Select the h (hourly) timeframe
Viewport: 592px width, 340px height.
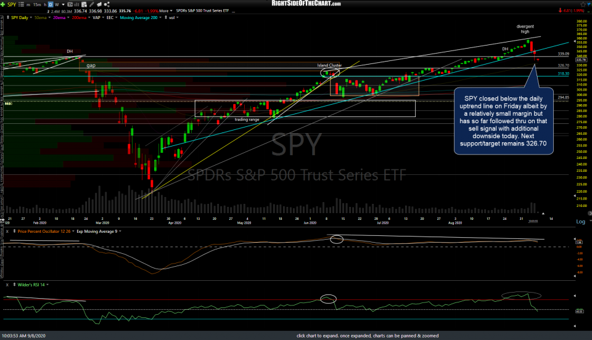coord(45,4)
